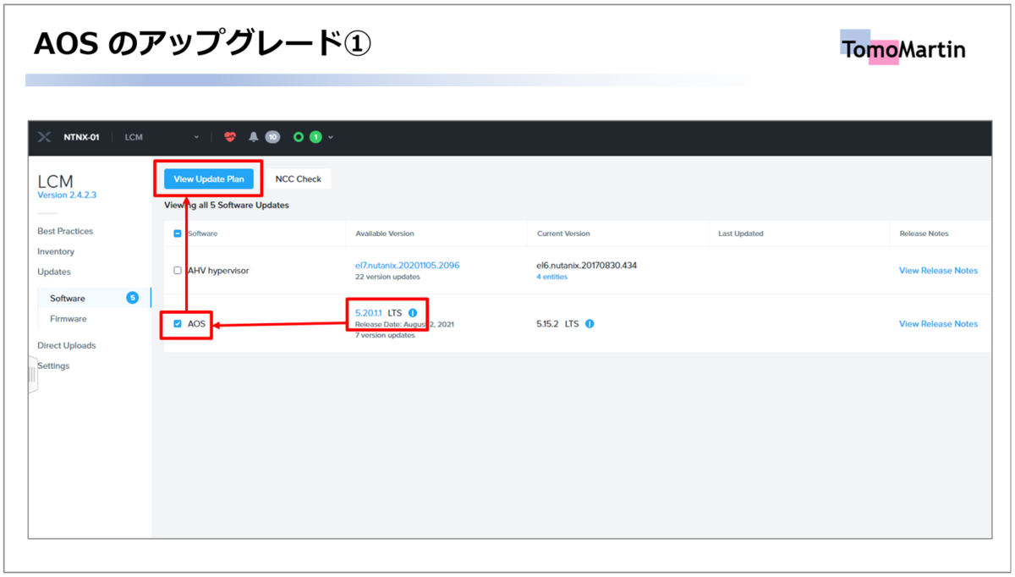Click the AOS release date text
Screen dimensions: 1015x577
(x=404, y=324)
